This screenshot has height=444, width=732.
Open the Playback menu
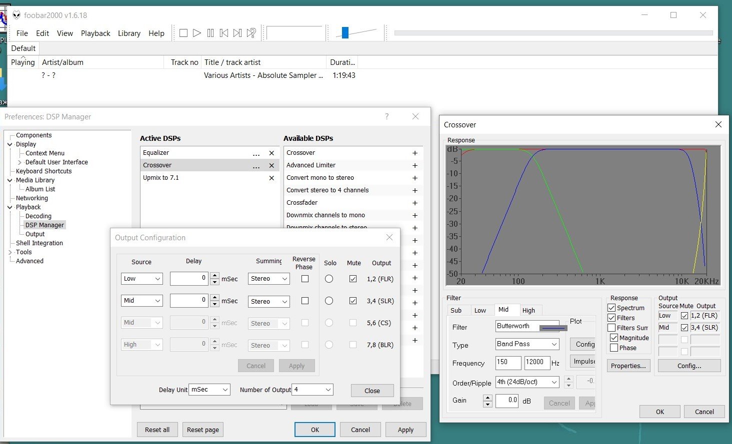pyautogui.click(x=95, y=33)
